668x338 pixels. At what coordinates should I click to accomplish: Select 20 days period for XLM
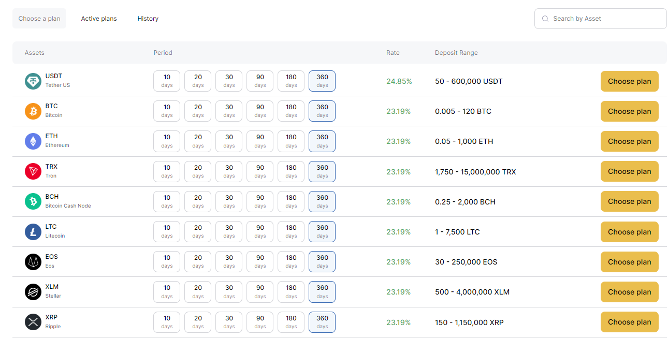click(198, 292)
